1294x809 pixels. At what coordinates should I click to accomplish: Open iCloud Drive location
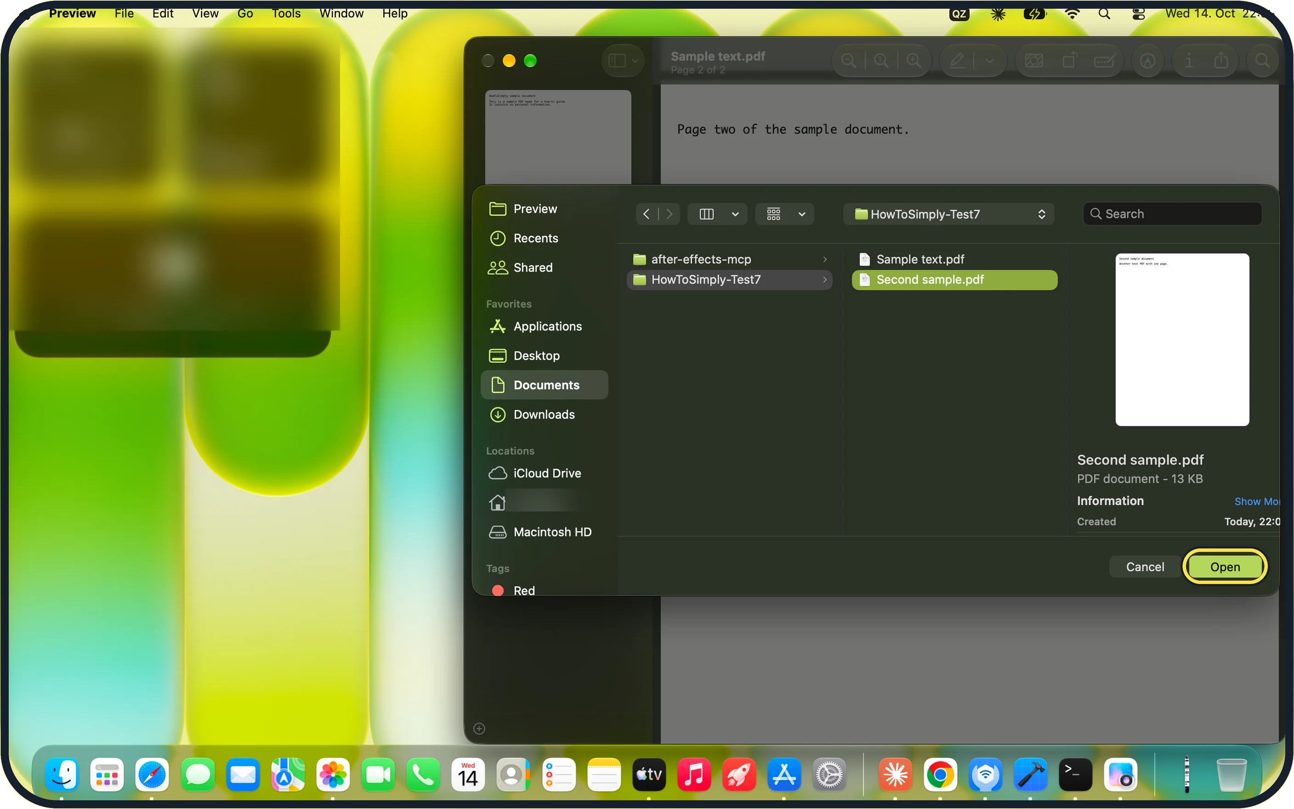[545, 473]
